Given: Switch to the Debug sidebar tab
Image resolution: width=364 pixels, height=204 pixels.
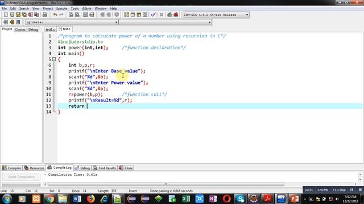Looking at the screenshot, I should [x=33, y=29].
